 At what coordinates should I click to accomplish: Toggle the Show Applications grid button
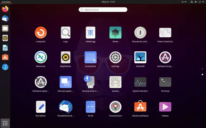click(5, 123)
